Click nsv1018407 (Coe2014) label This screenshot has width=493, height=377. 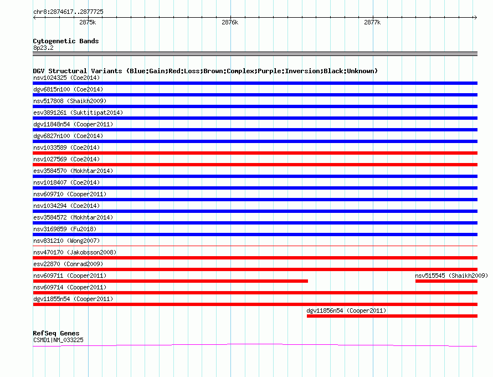(66, 182)
